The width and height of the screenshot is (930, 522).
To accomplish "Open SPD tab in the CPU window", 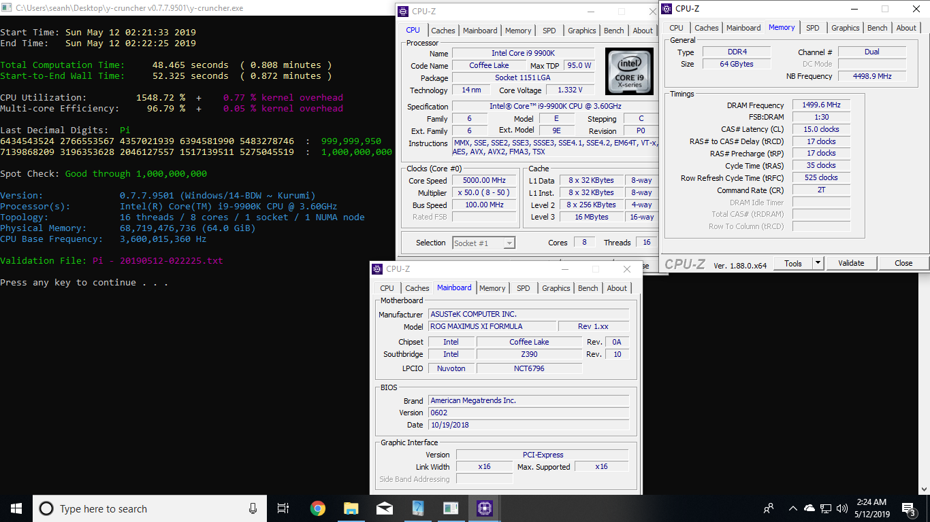I will pos(549,31).
